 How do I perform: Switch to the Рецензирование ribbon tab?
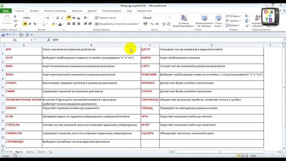click(x=112, y=11)
